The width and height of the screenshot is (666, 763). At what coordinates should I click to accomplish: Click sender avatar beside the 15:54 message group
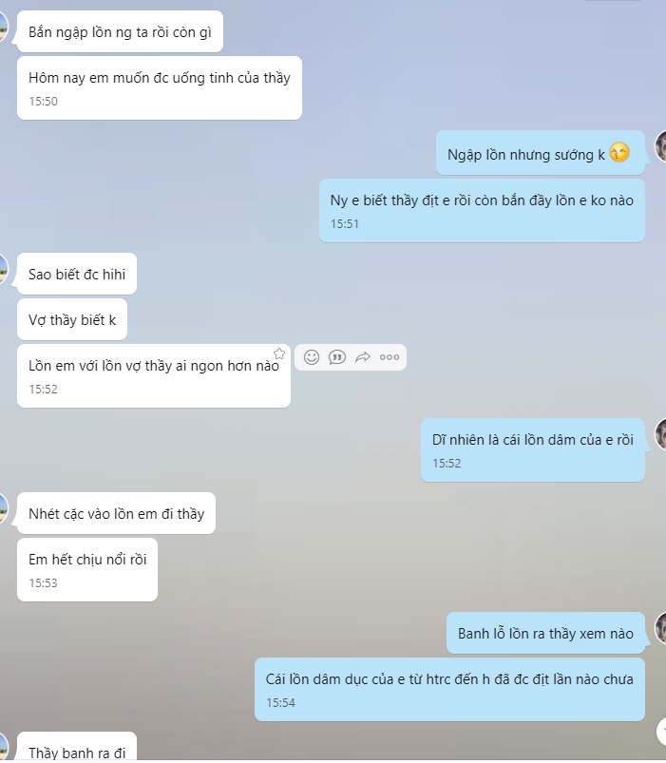click(660, 628)
